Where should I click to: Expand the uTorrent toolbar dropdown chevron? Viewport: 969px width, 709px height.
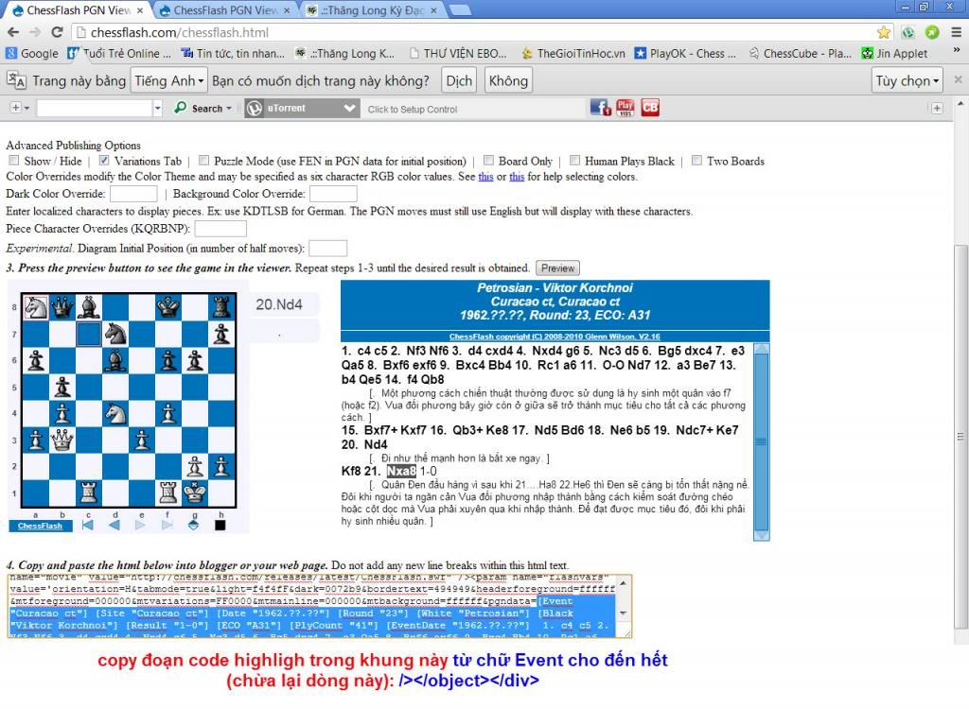pyautogui.click(x=350, y=108)
